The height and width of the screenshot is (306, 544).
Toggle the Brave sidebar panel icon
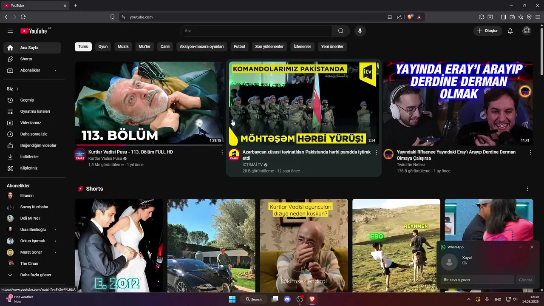504,17
